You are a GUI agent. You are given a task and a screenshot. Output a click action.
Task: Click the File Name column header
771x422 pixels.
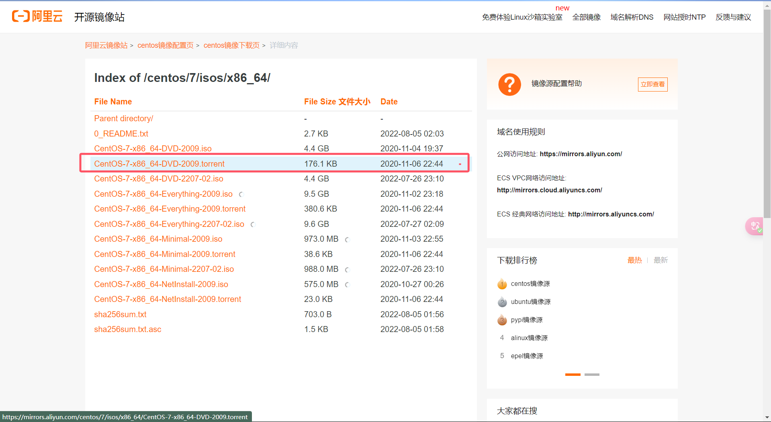(x=113, y=102)
